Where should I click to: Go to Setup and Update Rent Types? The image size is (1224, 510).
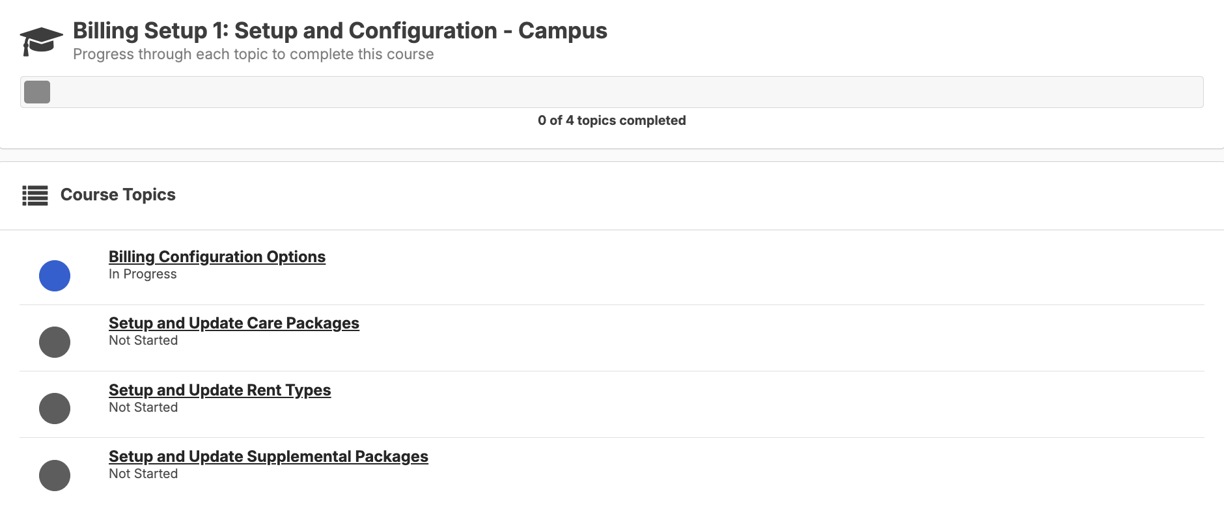point(219,390)
